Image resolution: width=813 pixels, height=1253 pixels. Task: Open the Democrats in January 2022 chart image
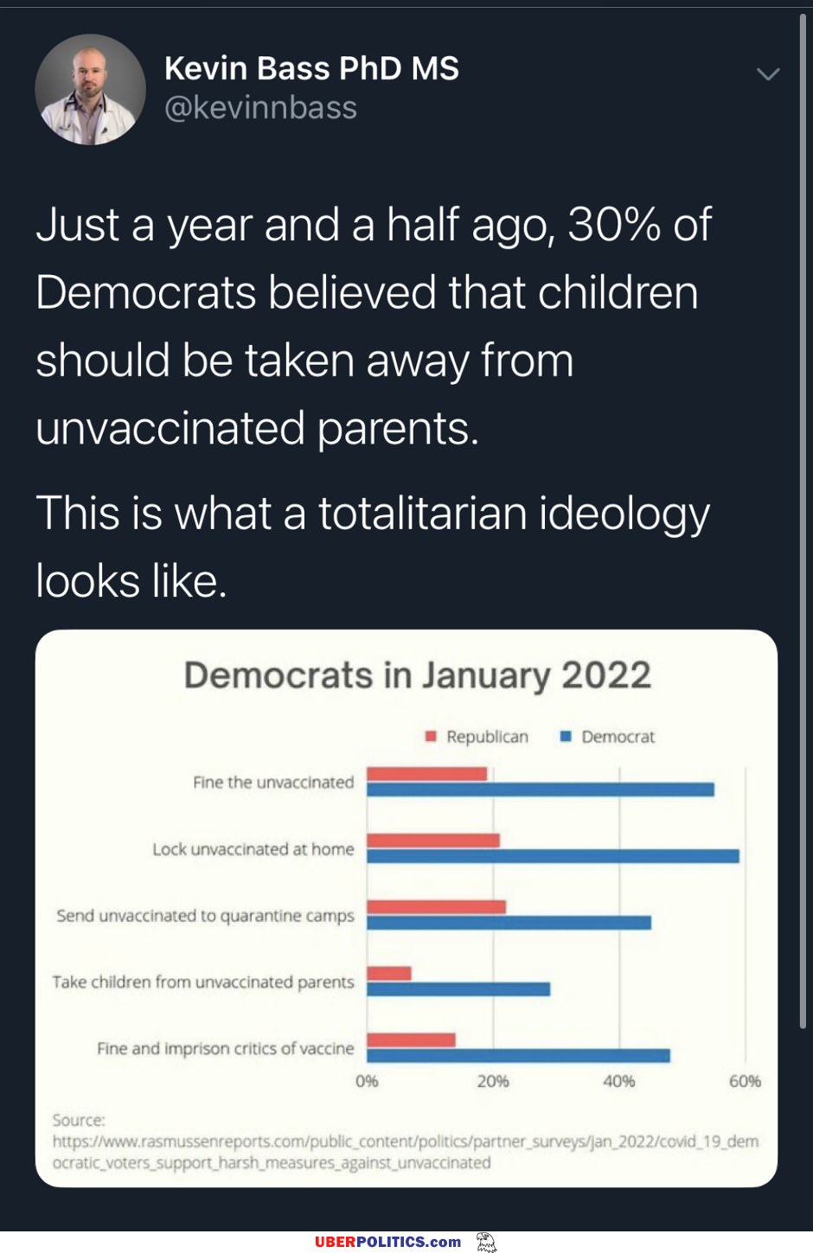click(406, 908)
